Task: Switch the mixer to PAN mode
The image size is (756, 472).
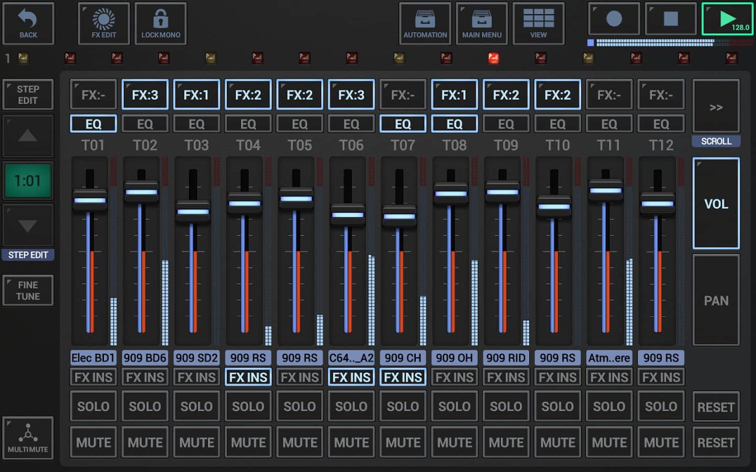Action: 716,301
